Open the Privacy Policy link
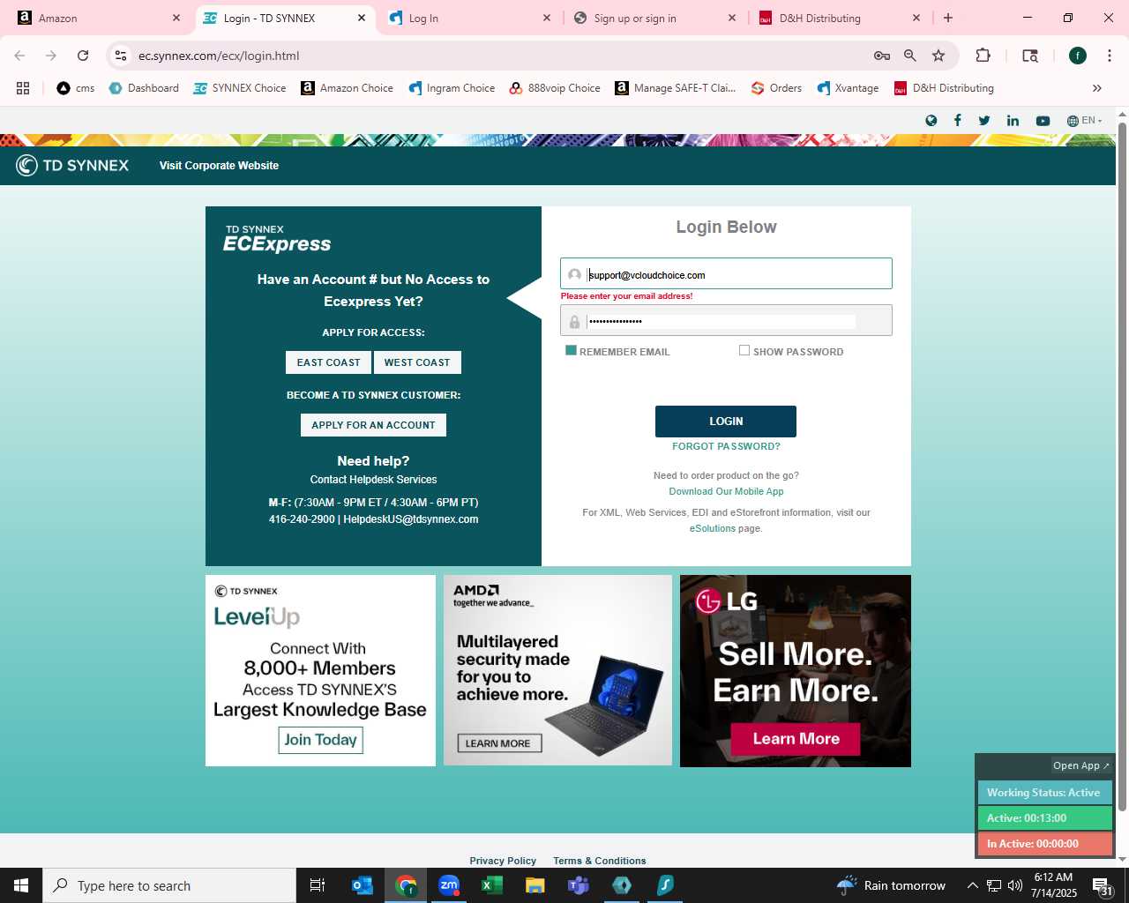The height and width of the screenshot is (903, 1129). [x=503, y=861]
